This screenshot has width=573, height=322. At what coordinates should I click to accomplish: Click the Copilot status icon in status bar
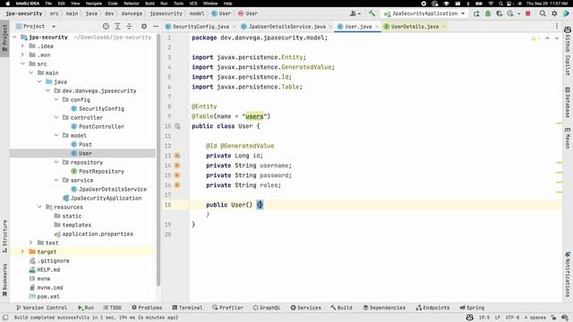[470, 318]
